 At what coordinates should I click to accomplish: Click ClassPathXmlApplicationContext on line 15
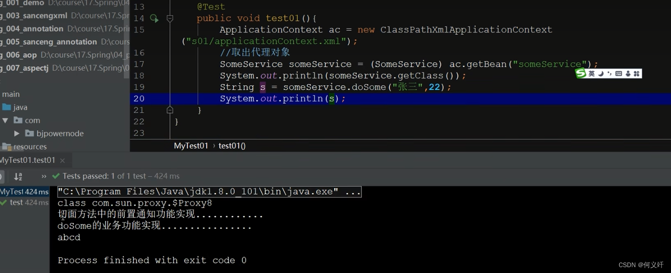pos(466,30)
